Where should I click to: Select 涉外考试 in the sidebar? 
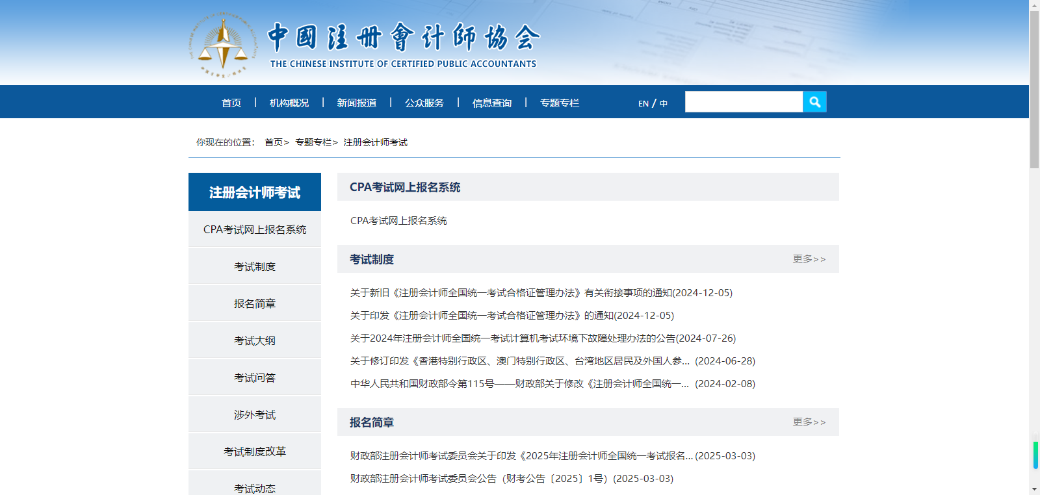255,414
